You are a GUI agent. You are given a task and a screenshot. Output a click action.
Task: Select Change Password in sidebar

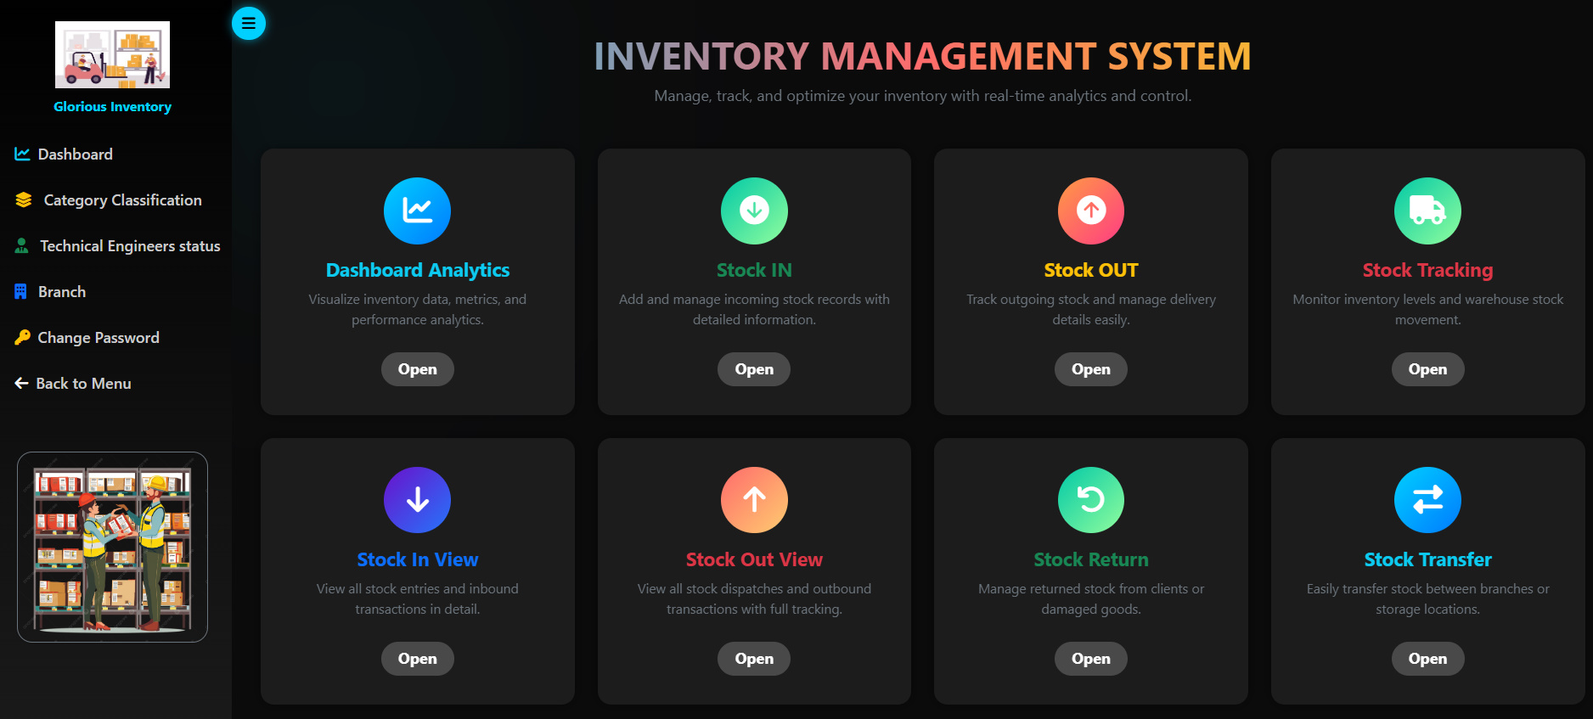(x=98, y=338)
